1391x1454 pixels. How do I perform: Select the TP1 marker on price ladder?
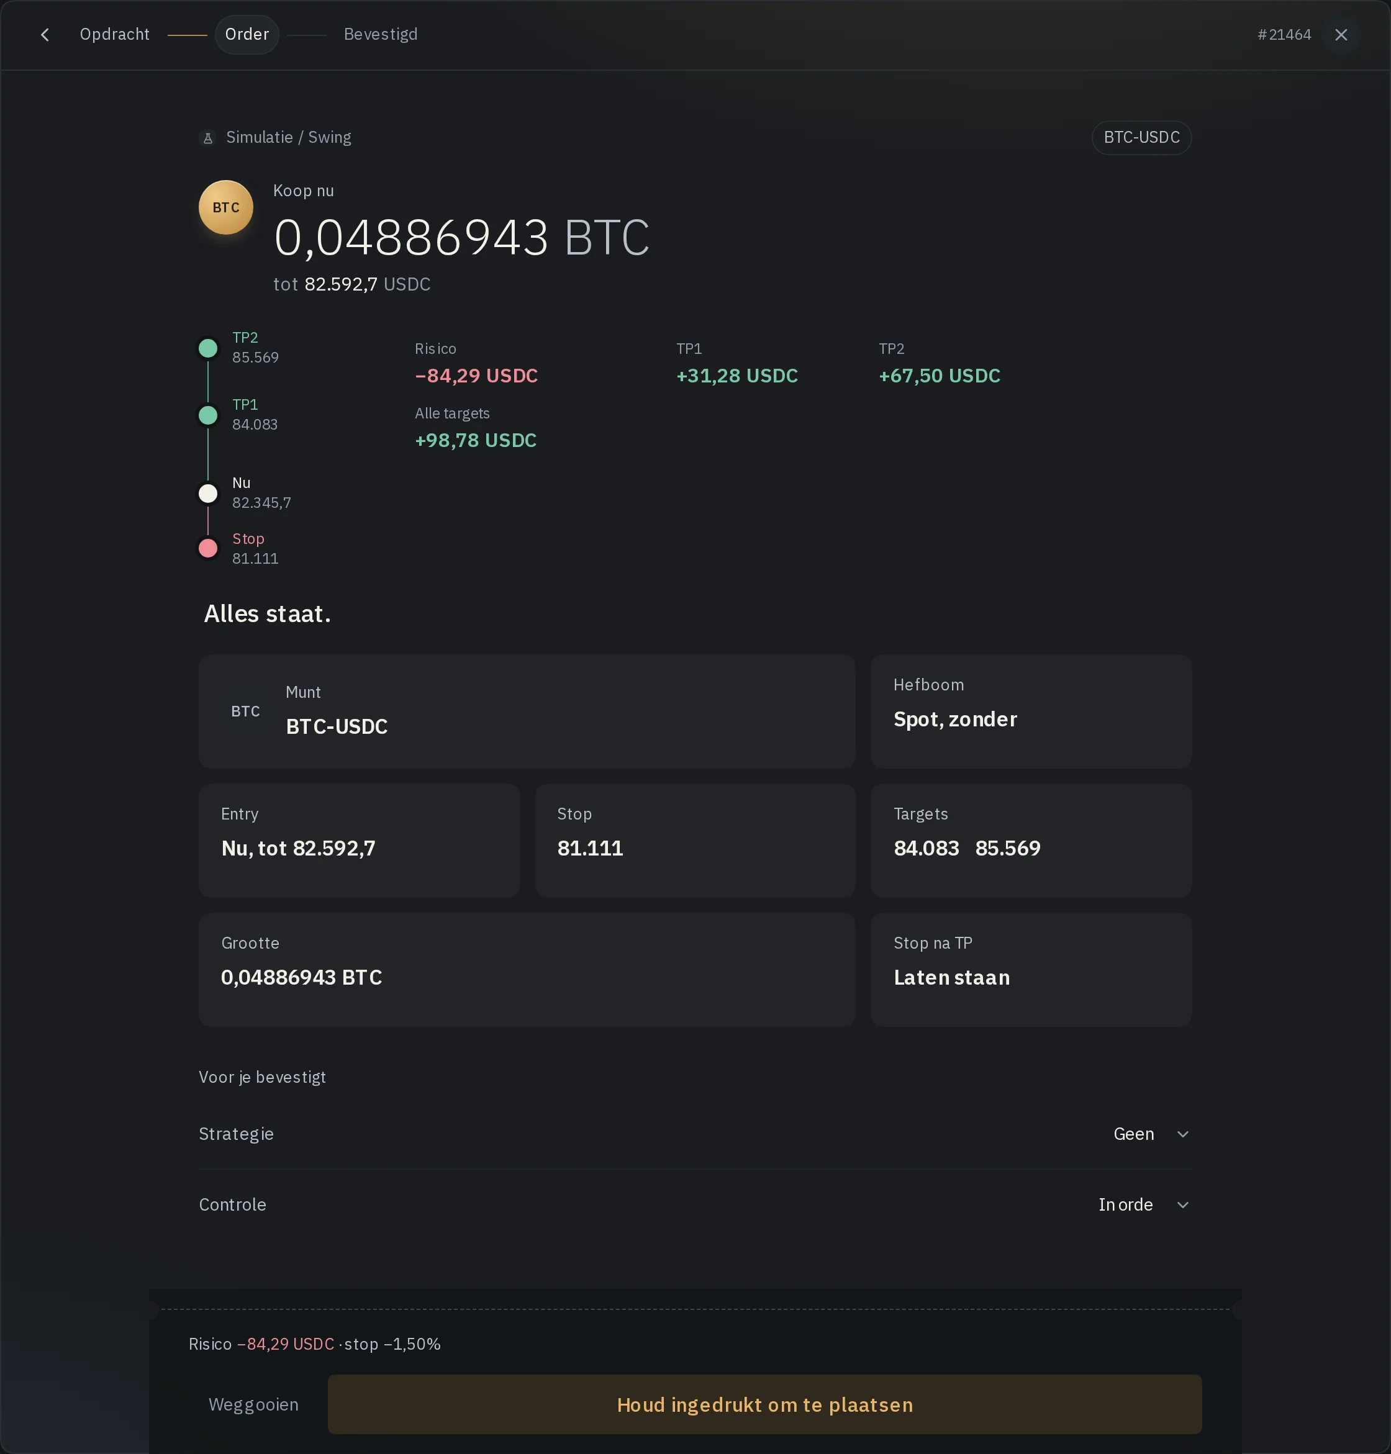pyautogui.click(x=209, y=415)
